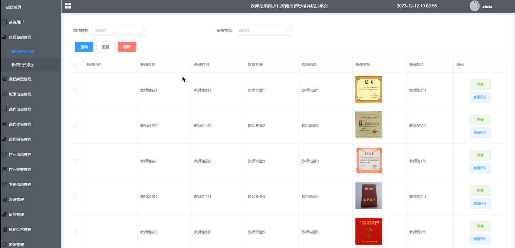Click the 通知公告管理 list icon

click(x=4, y=229)
